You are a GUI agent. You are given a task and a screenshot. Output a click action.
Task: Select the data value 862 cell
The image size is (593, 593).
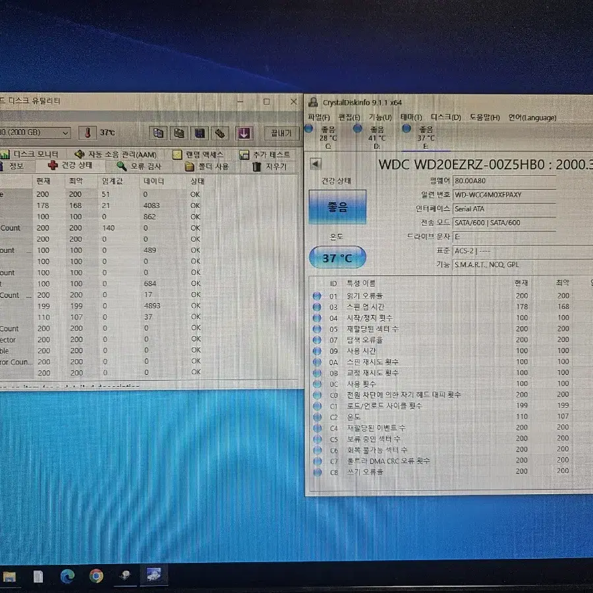point(150,217)
